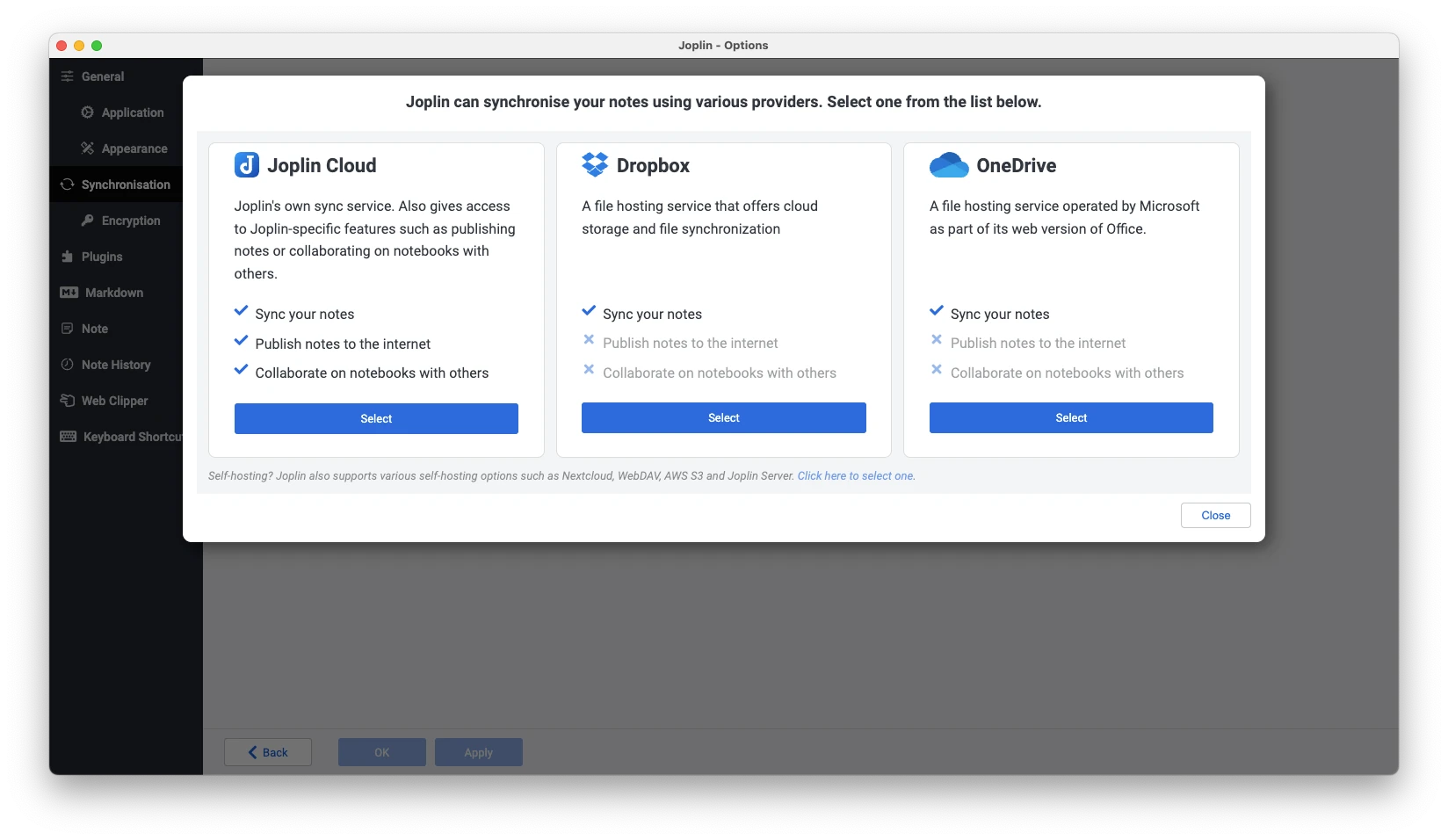Click the 'Joplin Cloud' heading text
This screenshot has height=840, width=1448.
[322, 165]
